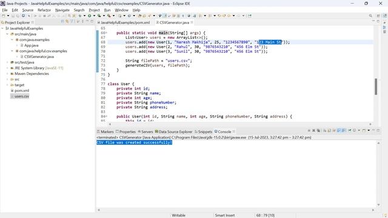Open dropdown arrow next to Run icon
This screenshot has height=218, width=388.
point(95,16)
